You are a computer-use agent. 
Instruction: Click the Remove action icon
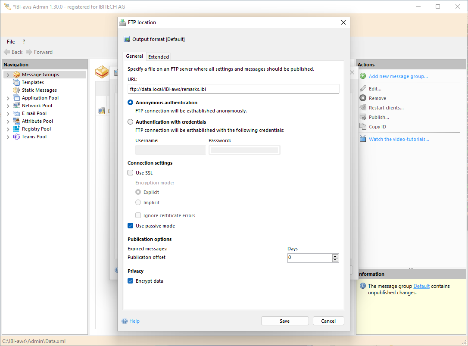tap(363, 98)
